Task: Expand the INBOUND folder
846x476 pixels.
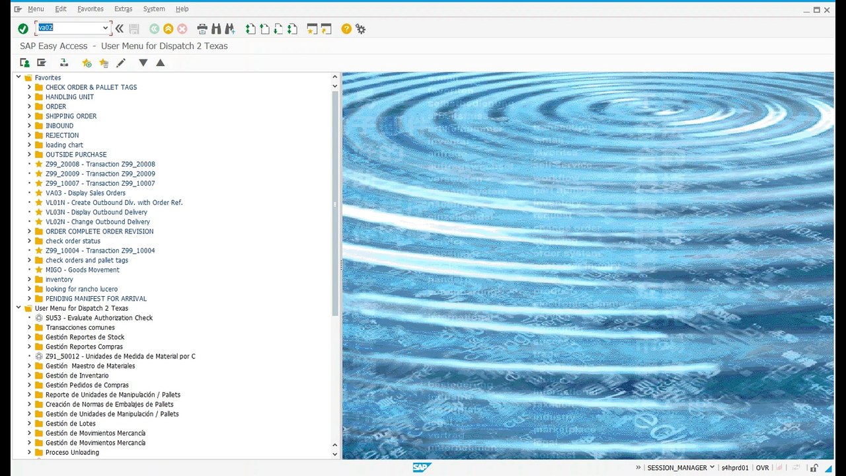Action: [x=29, y=126]
